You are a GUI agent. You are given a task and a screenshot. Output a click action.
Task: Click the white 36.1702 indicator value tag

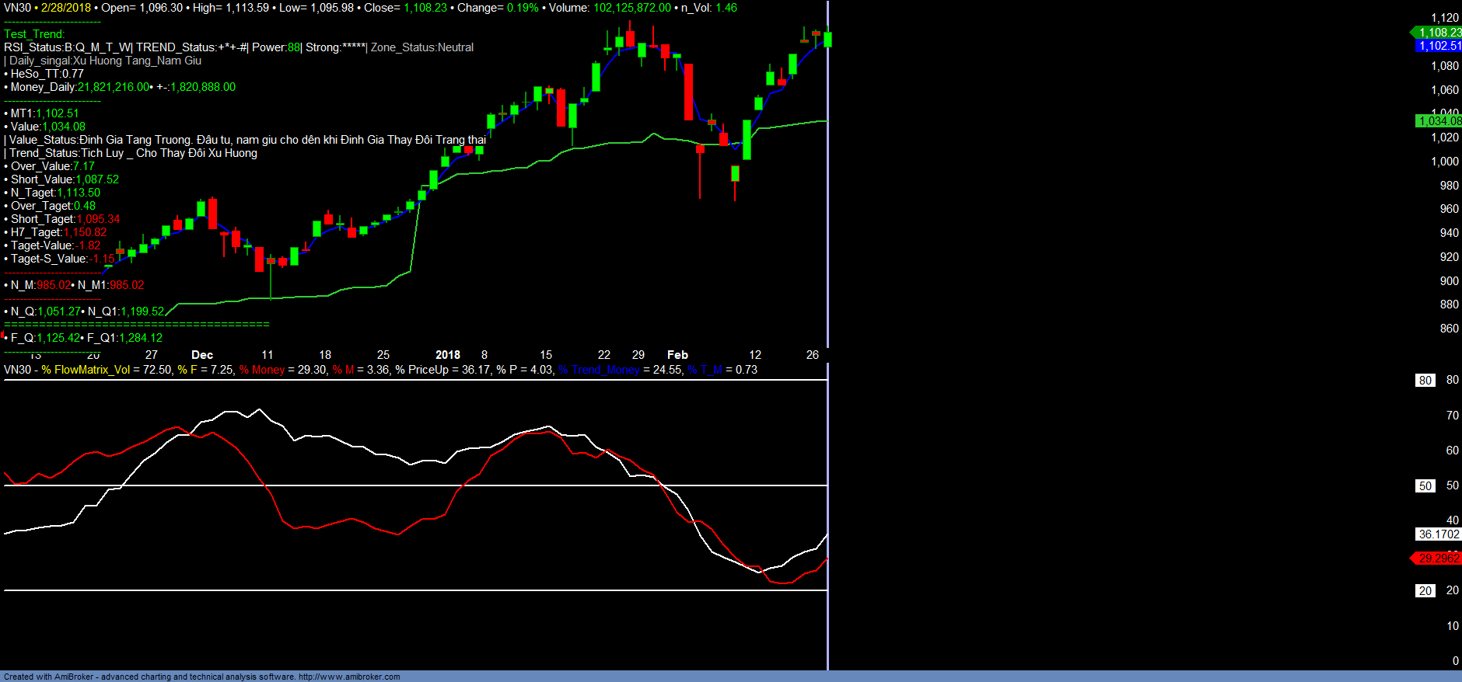[x=1438, y=534]
